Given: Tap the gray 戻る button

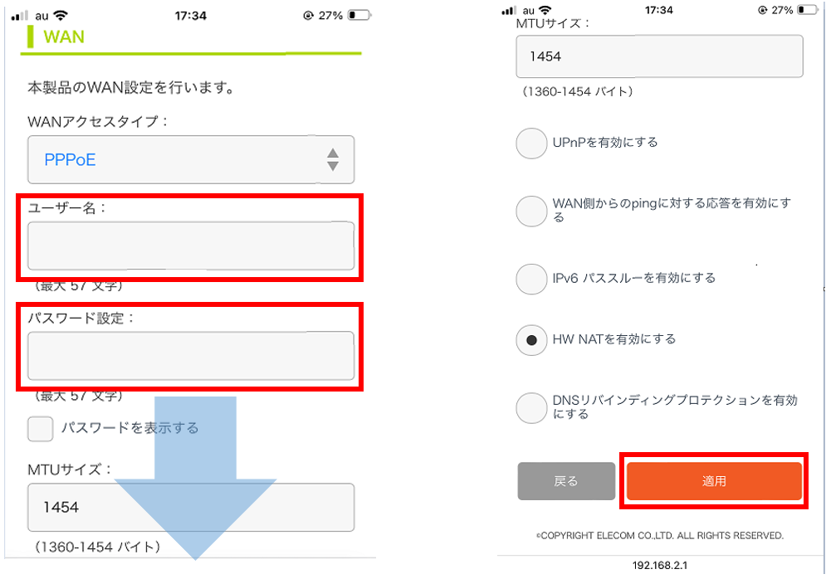Looking at the screenshot, I should pos(566,481).
